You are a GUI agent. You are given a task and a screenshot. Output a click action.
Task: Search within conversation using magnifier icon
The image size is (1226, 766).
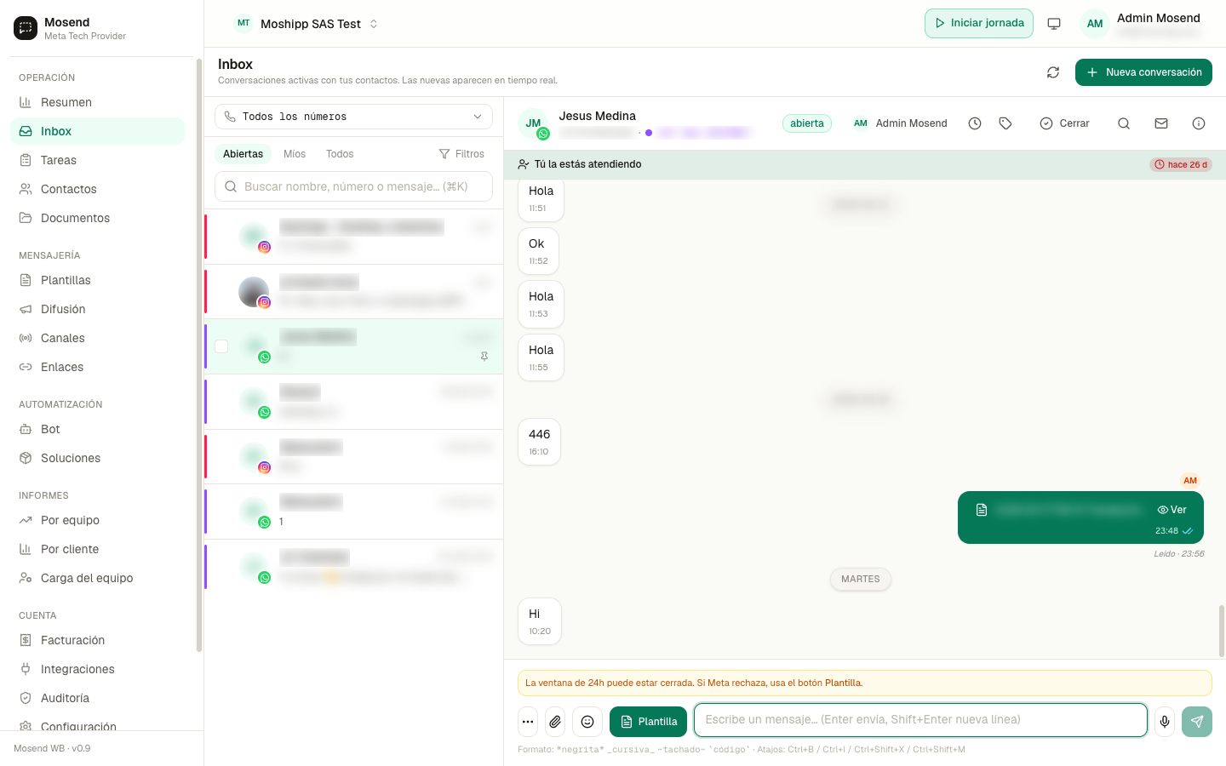pos(1124,123)
